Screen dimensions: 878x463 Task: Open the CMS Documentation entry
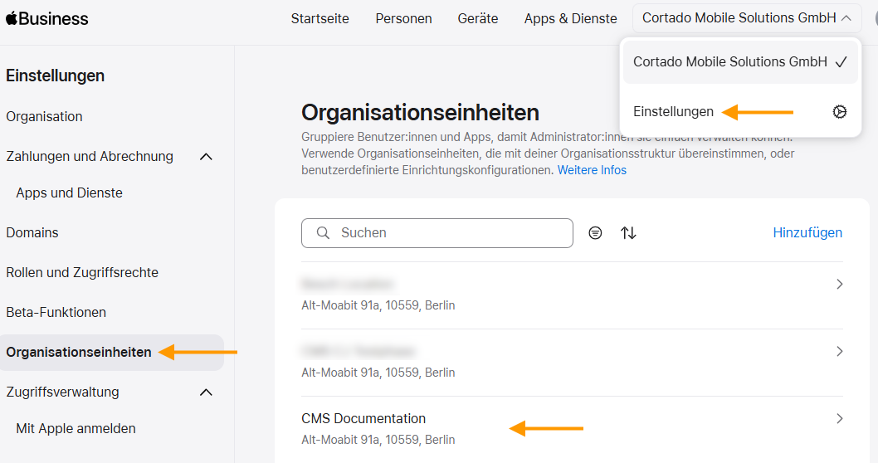click(572, 429)
